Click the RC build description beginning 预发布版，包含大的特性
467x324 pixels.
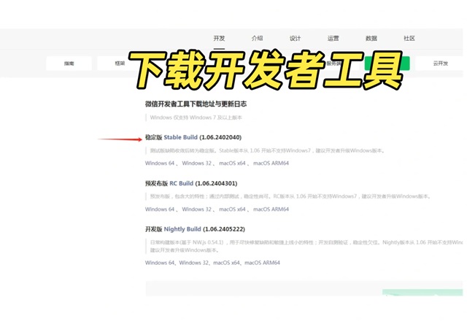[290, 196]
